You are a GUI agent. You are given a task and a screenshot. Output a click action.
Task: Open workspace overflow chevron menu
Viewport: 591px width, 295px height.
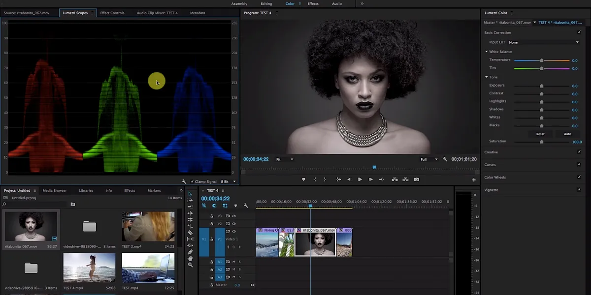click(362, 3)
